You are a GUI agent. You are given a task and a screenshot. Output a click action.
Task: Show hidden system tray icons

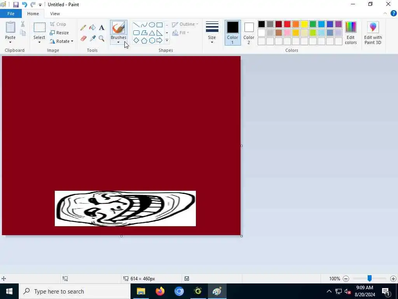point(329,291)
